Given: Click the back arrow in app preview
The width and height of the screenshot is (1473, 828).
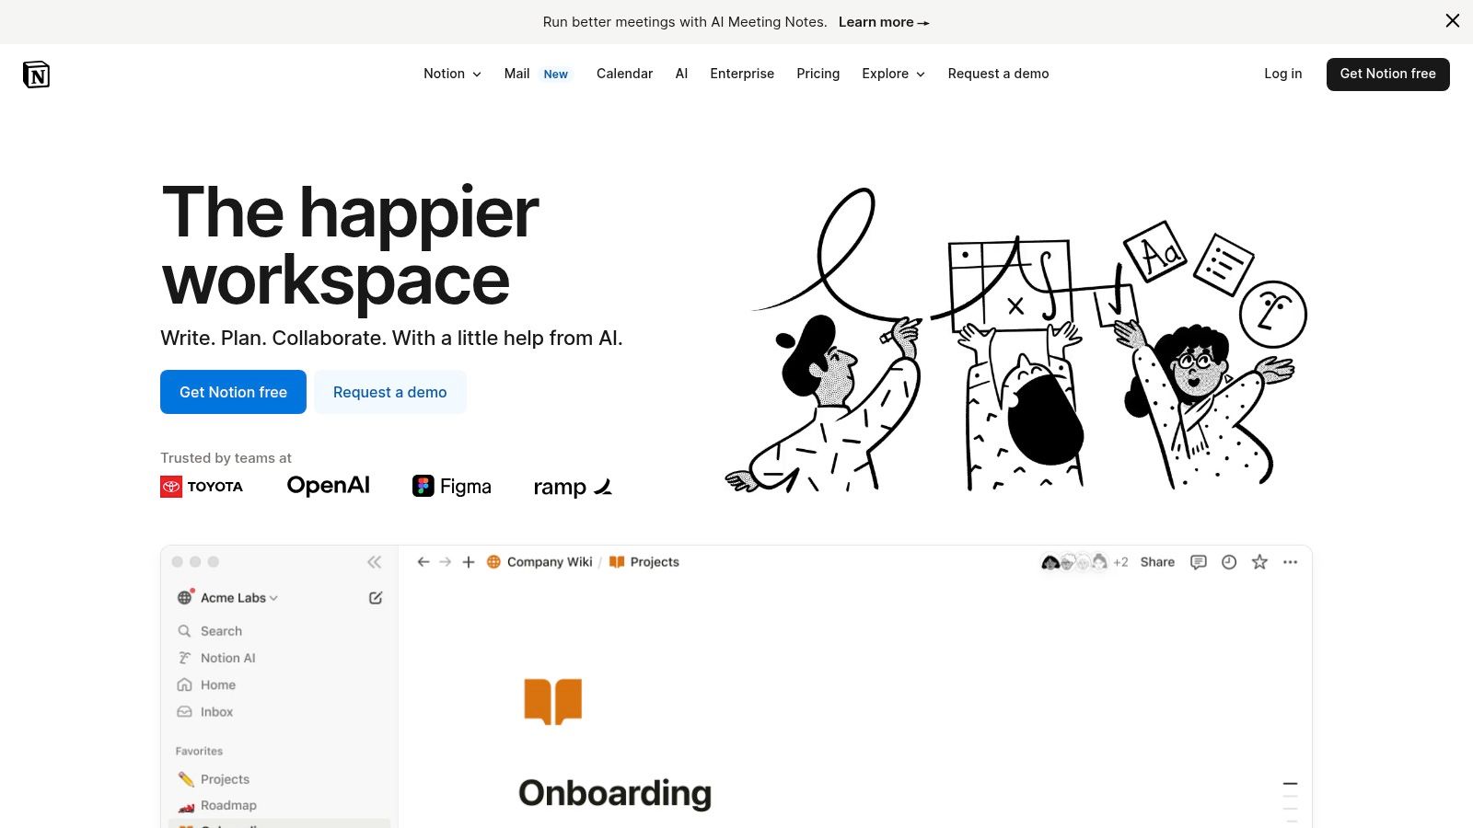Looking at the screenshot, I should [x=423, y=562].
